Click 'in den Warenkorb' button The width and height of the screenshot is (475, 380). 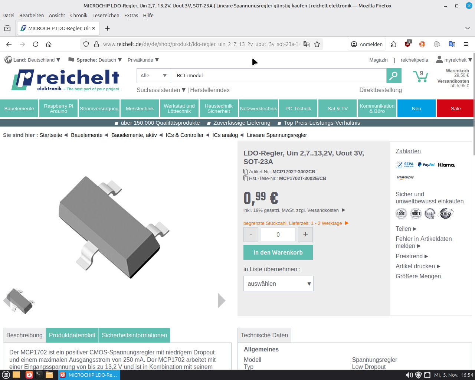point(278,252)
